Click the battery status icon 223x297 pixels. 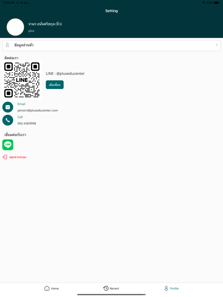tap(217, 3)
